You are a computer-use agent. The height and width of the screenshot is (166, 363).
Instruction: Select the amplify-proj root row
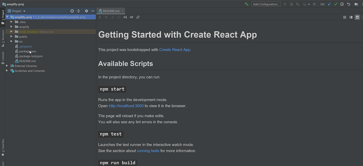51,17
